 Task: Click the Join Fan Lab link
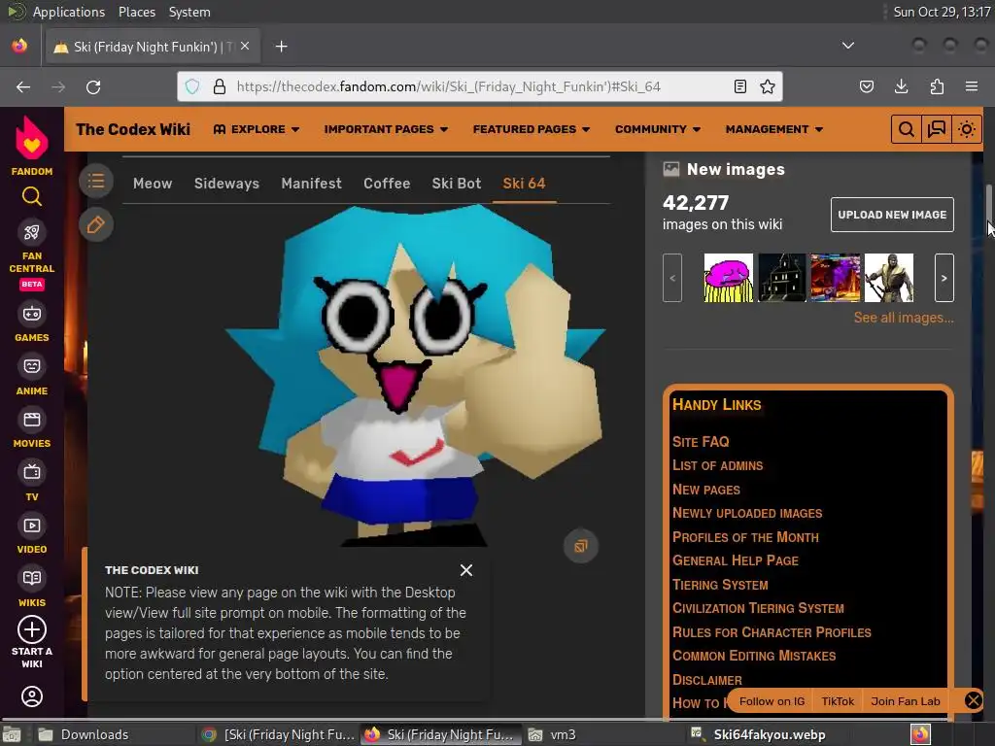[905, 701]
